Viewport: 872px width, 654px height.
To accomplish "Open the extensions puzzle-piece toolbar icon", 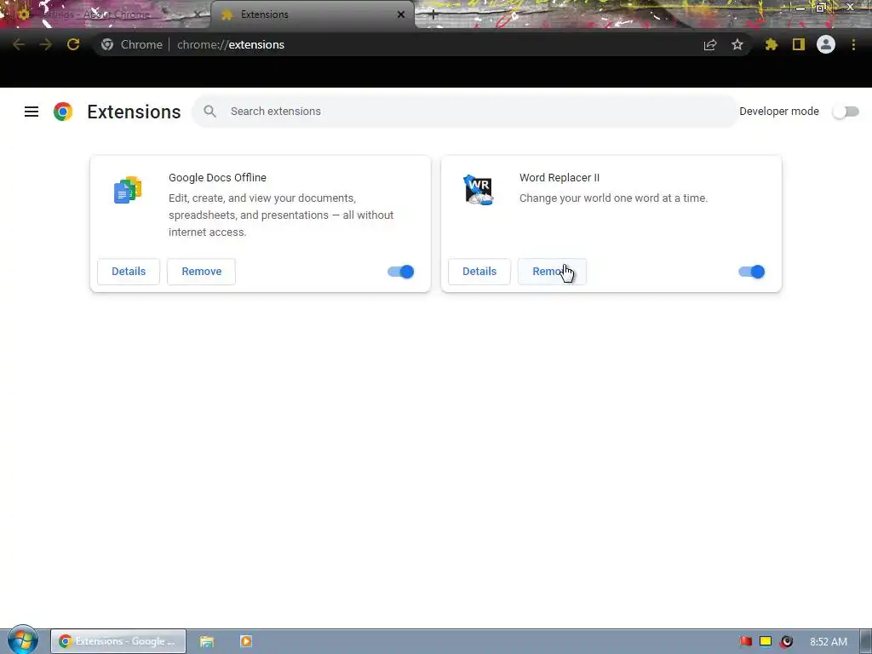I will point(772,44).
